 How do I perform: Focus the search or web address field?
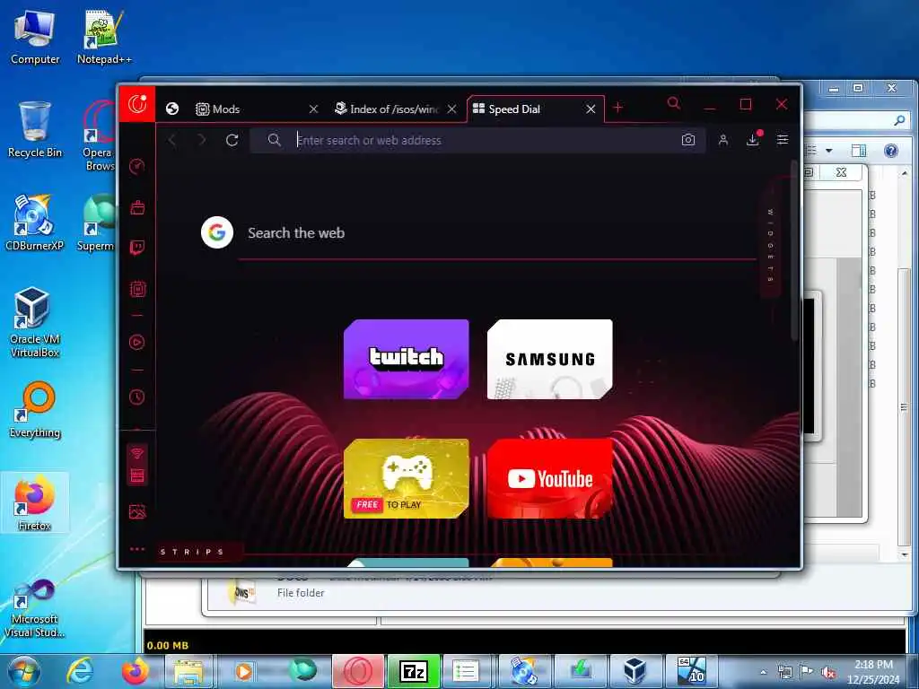(477, 140)
